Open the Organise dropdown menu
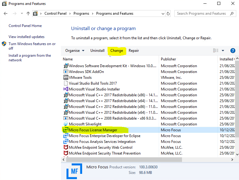 (74, 51)
